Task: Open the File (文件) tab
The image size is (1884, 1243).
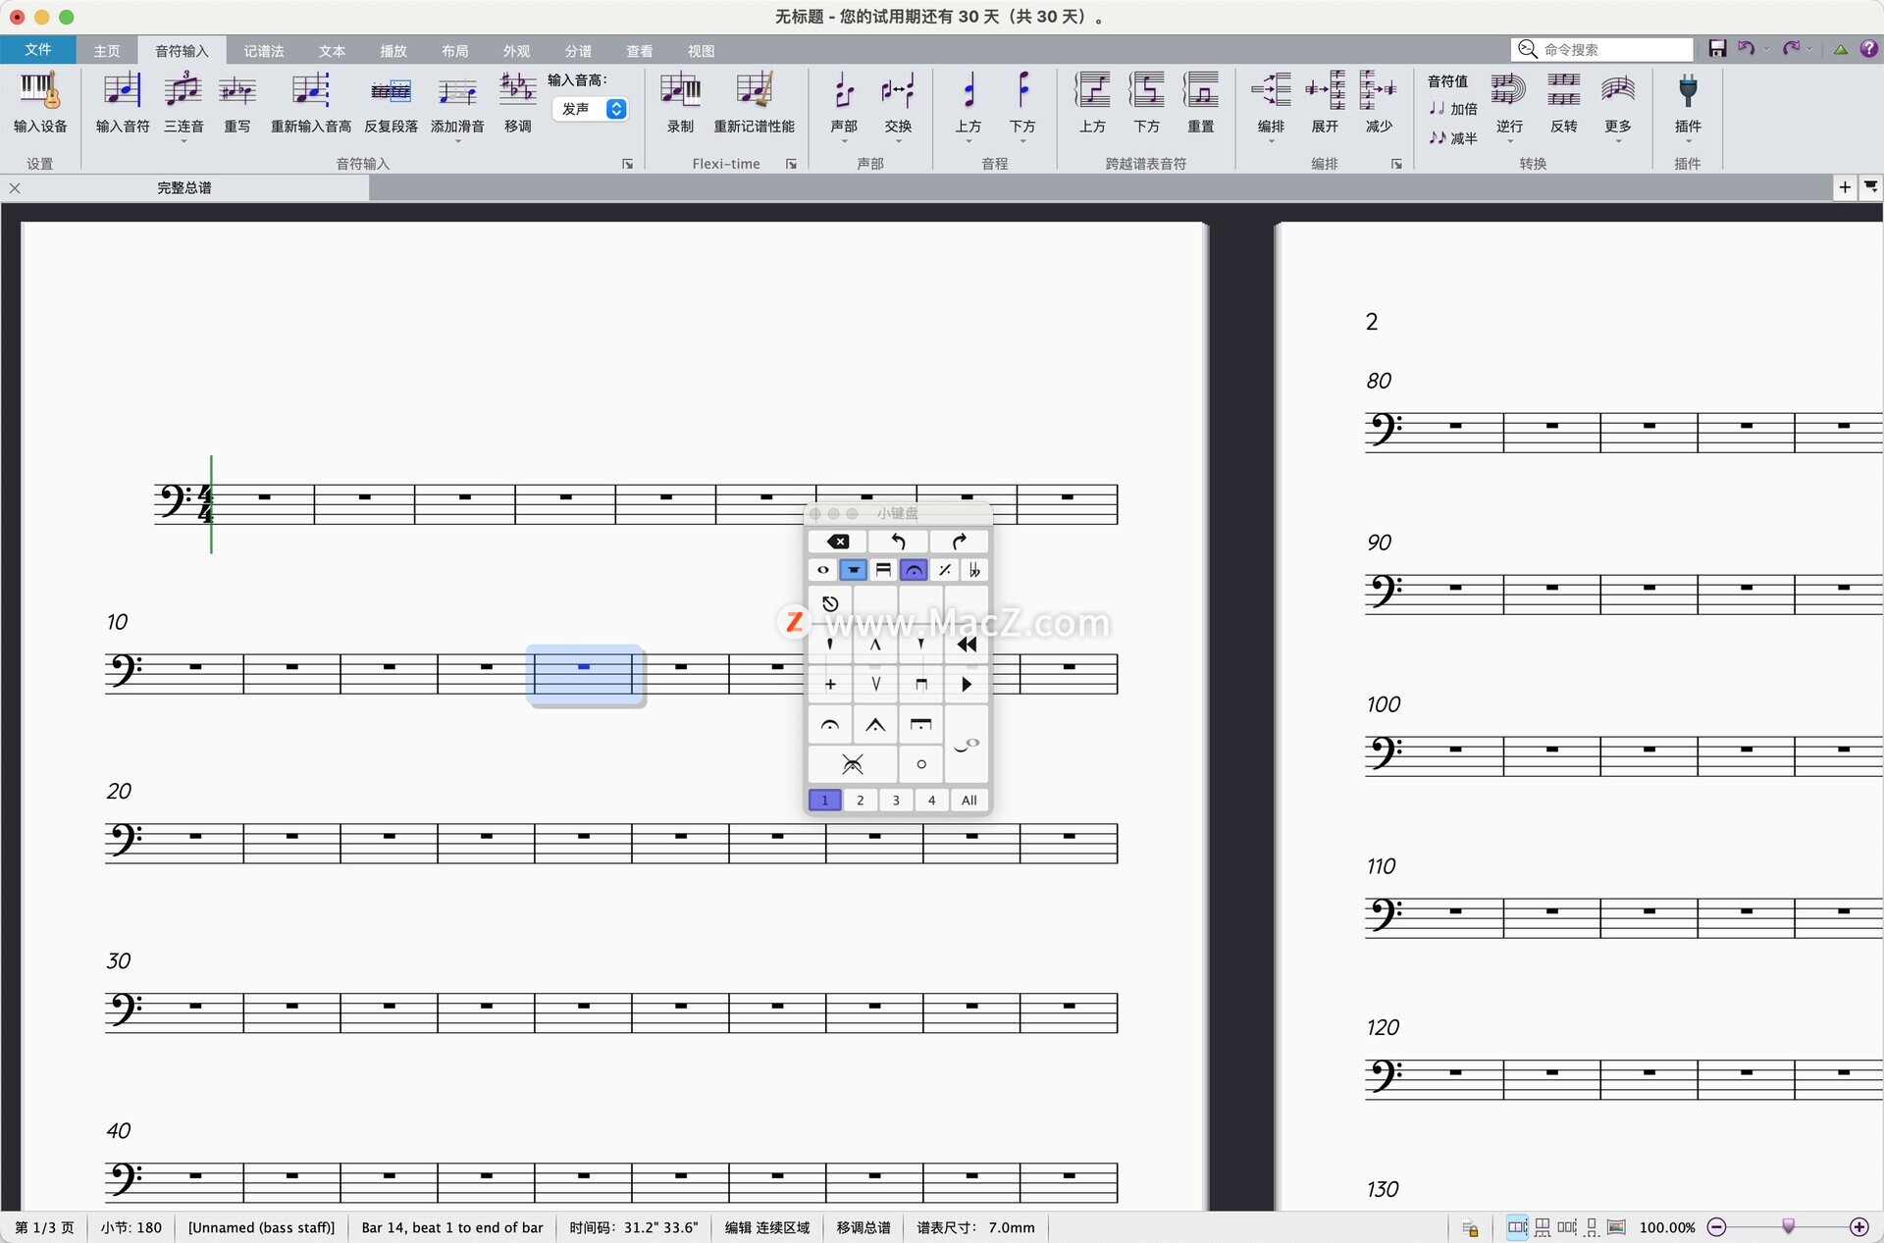Action: click(x=37, y=49)
